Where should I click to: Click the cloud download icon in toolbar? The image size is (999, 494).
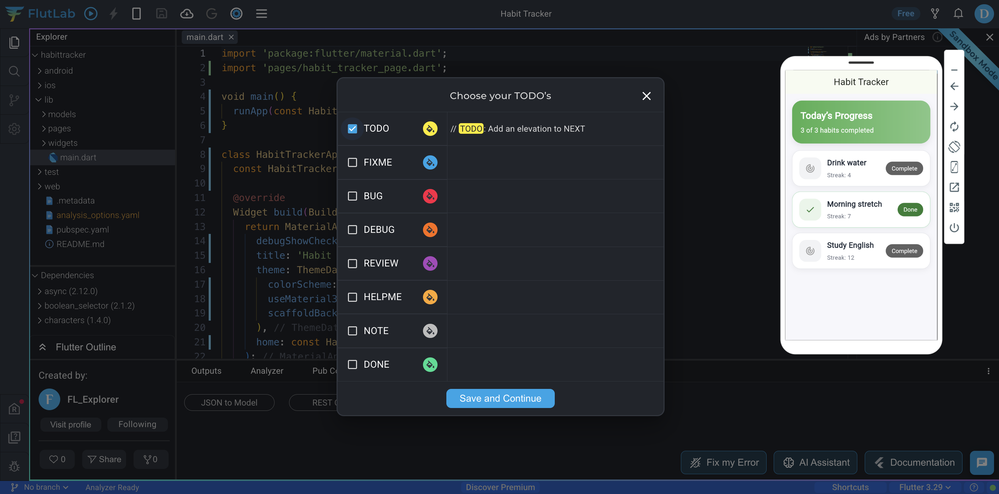click(x=187, y=13)
